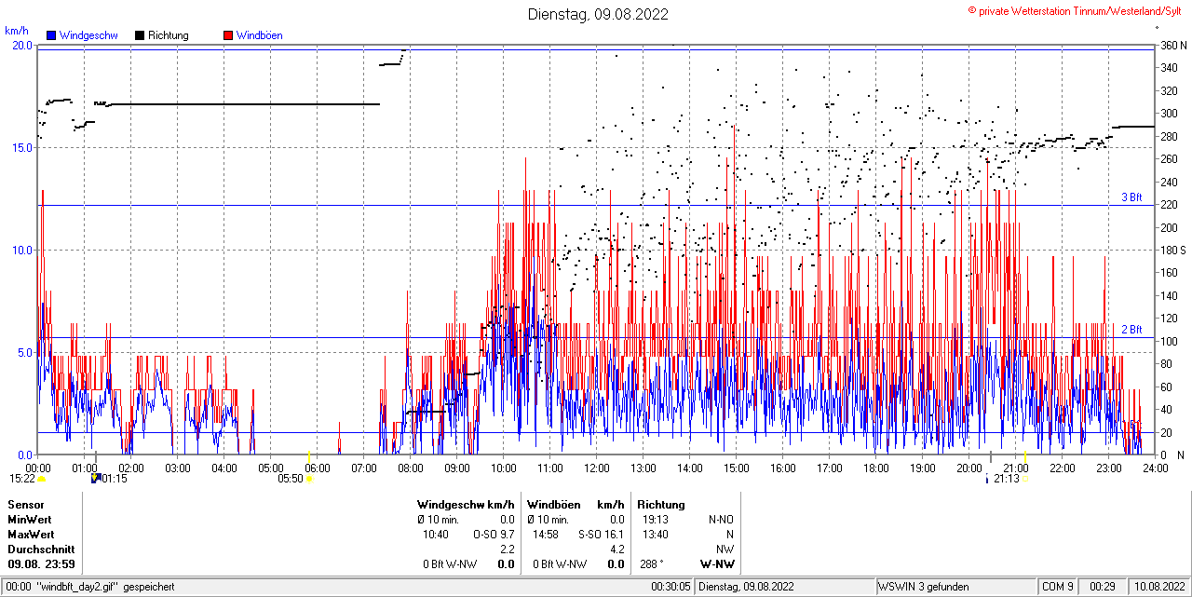Click the 360 N direction axis label
This screenshot has height=597, width=1192.
1172,45
